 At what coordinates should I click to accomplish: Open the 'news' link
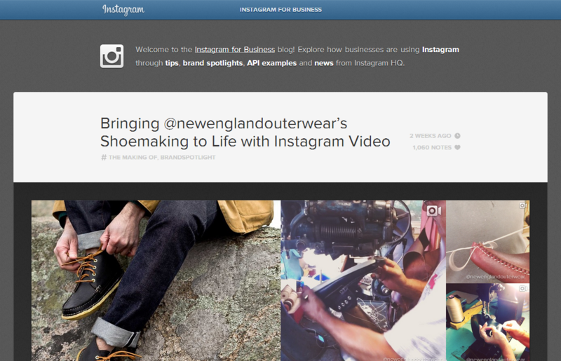(x=324, y=63)
